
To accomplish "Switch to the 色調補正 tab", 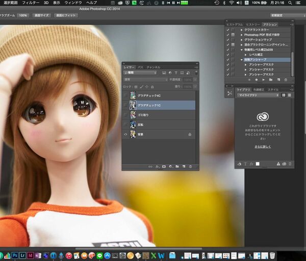I will pos(259,90).
